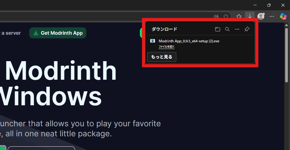The height and width of the screenshot is (150, 290).
Task: Open more options in downloads panel
Action: point(237,29)
